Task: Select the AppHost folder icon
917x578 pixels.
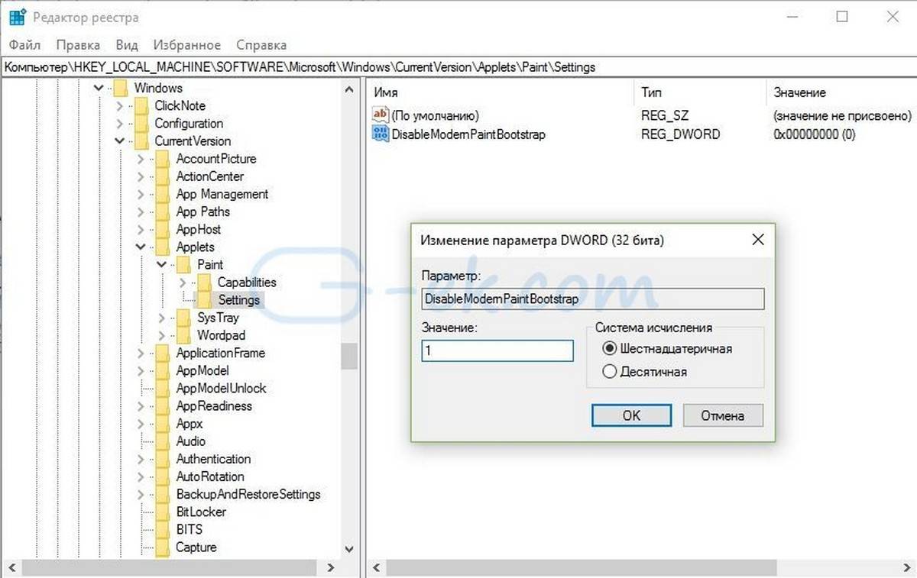Action: pyautogui.click(x=163, y=229)
